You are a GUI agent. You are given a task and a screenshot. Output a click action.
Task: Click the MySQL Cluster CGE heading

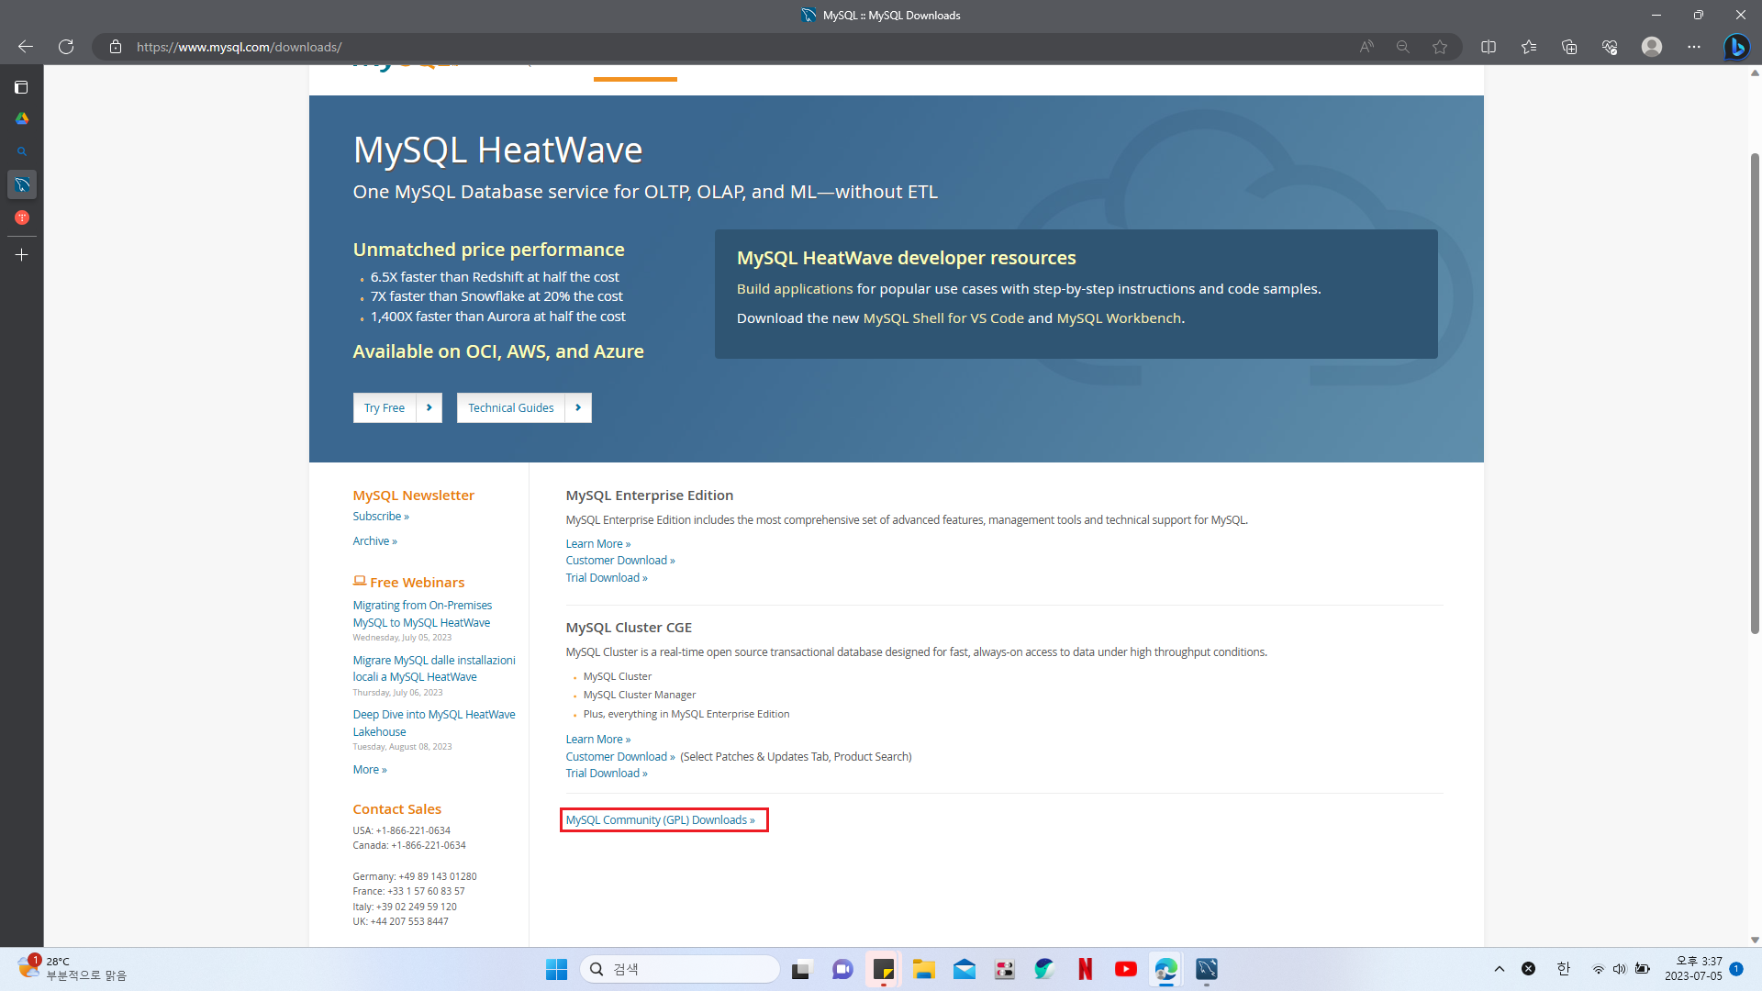pos(629,627)
